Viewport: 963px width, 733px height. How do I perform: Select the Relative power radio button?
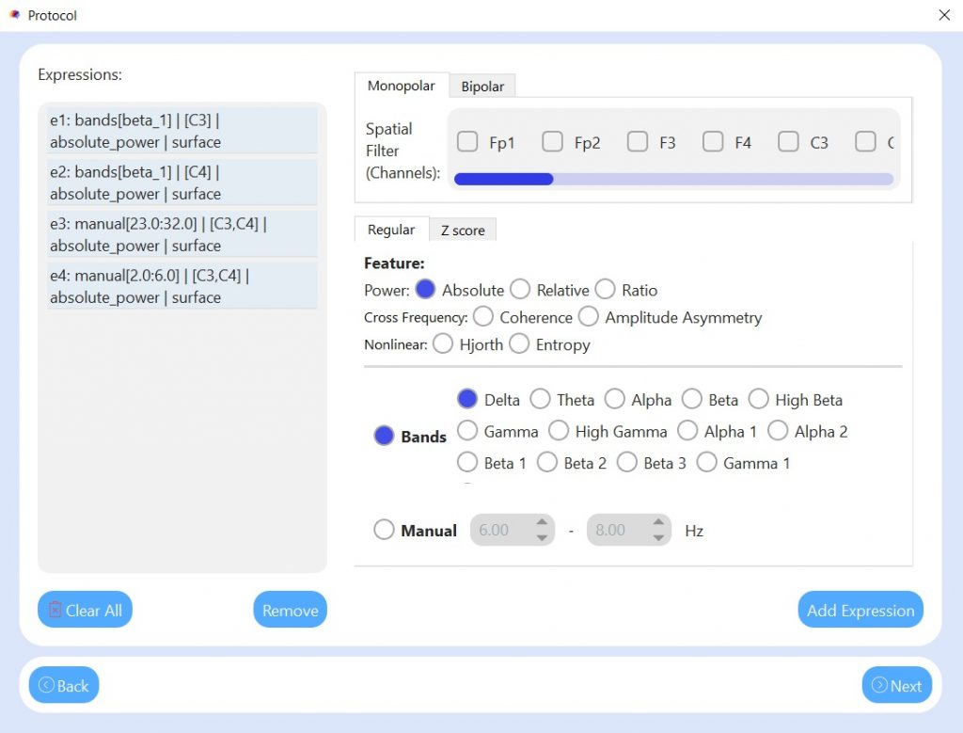coord(520,290)
